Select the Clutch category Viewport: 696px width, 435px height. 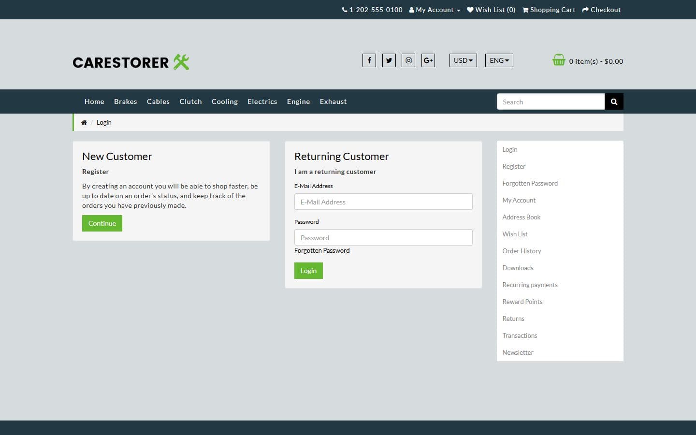(190, 101)
